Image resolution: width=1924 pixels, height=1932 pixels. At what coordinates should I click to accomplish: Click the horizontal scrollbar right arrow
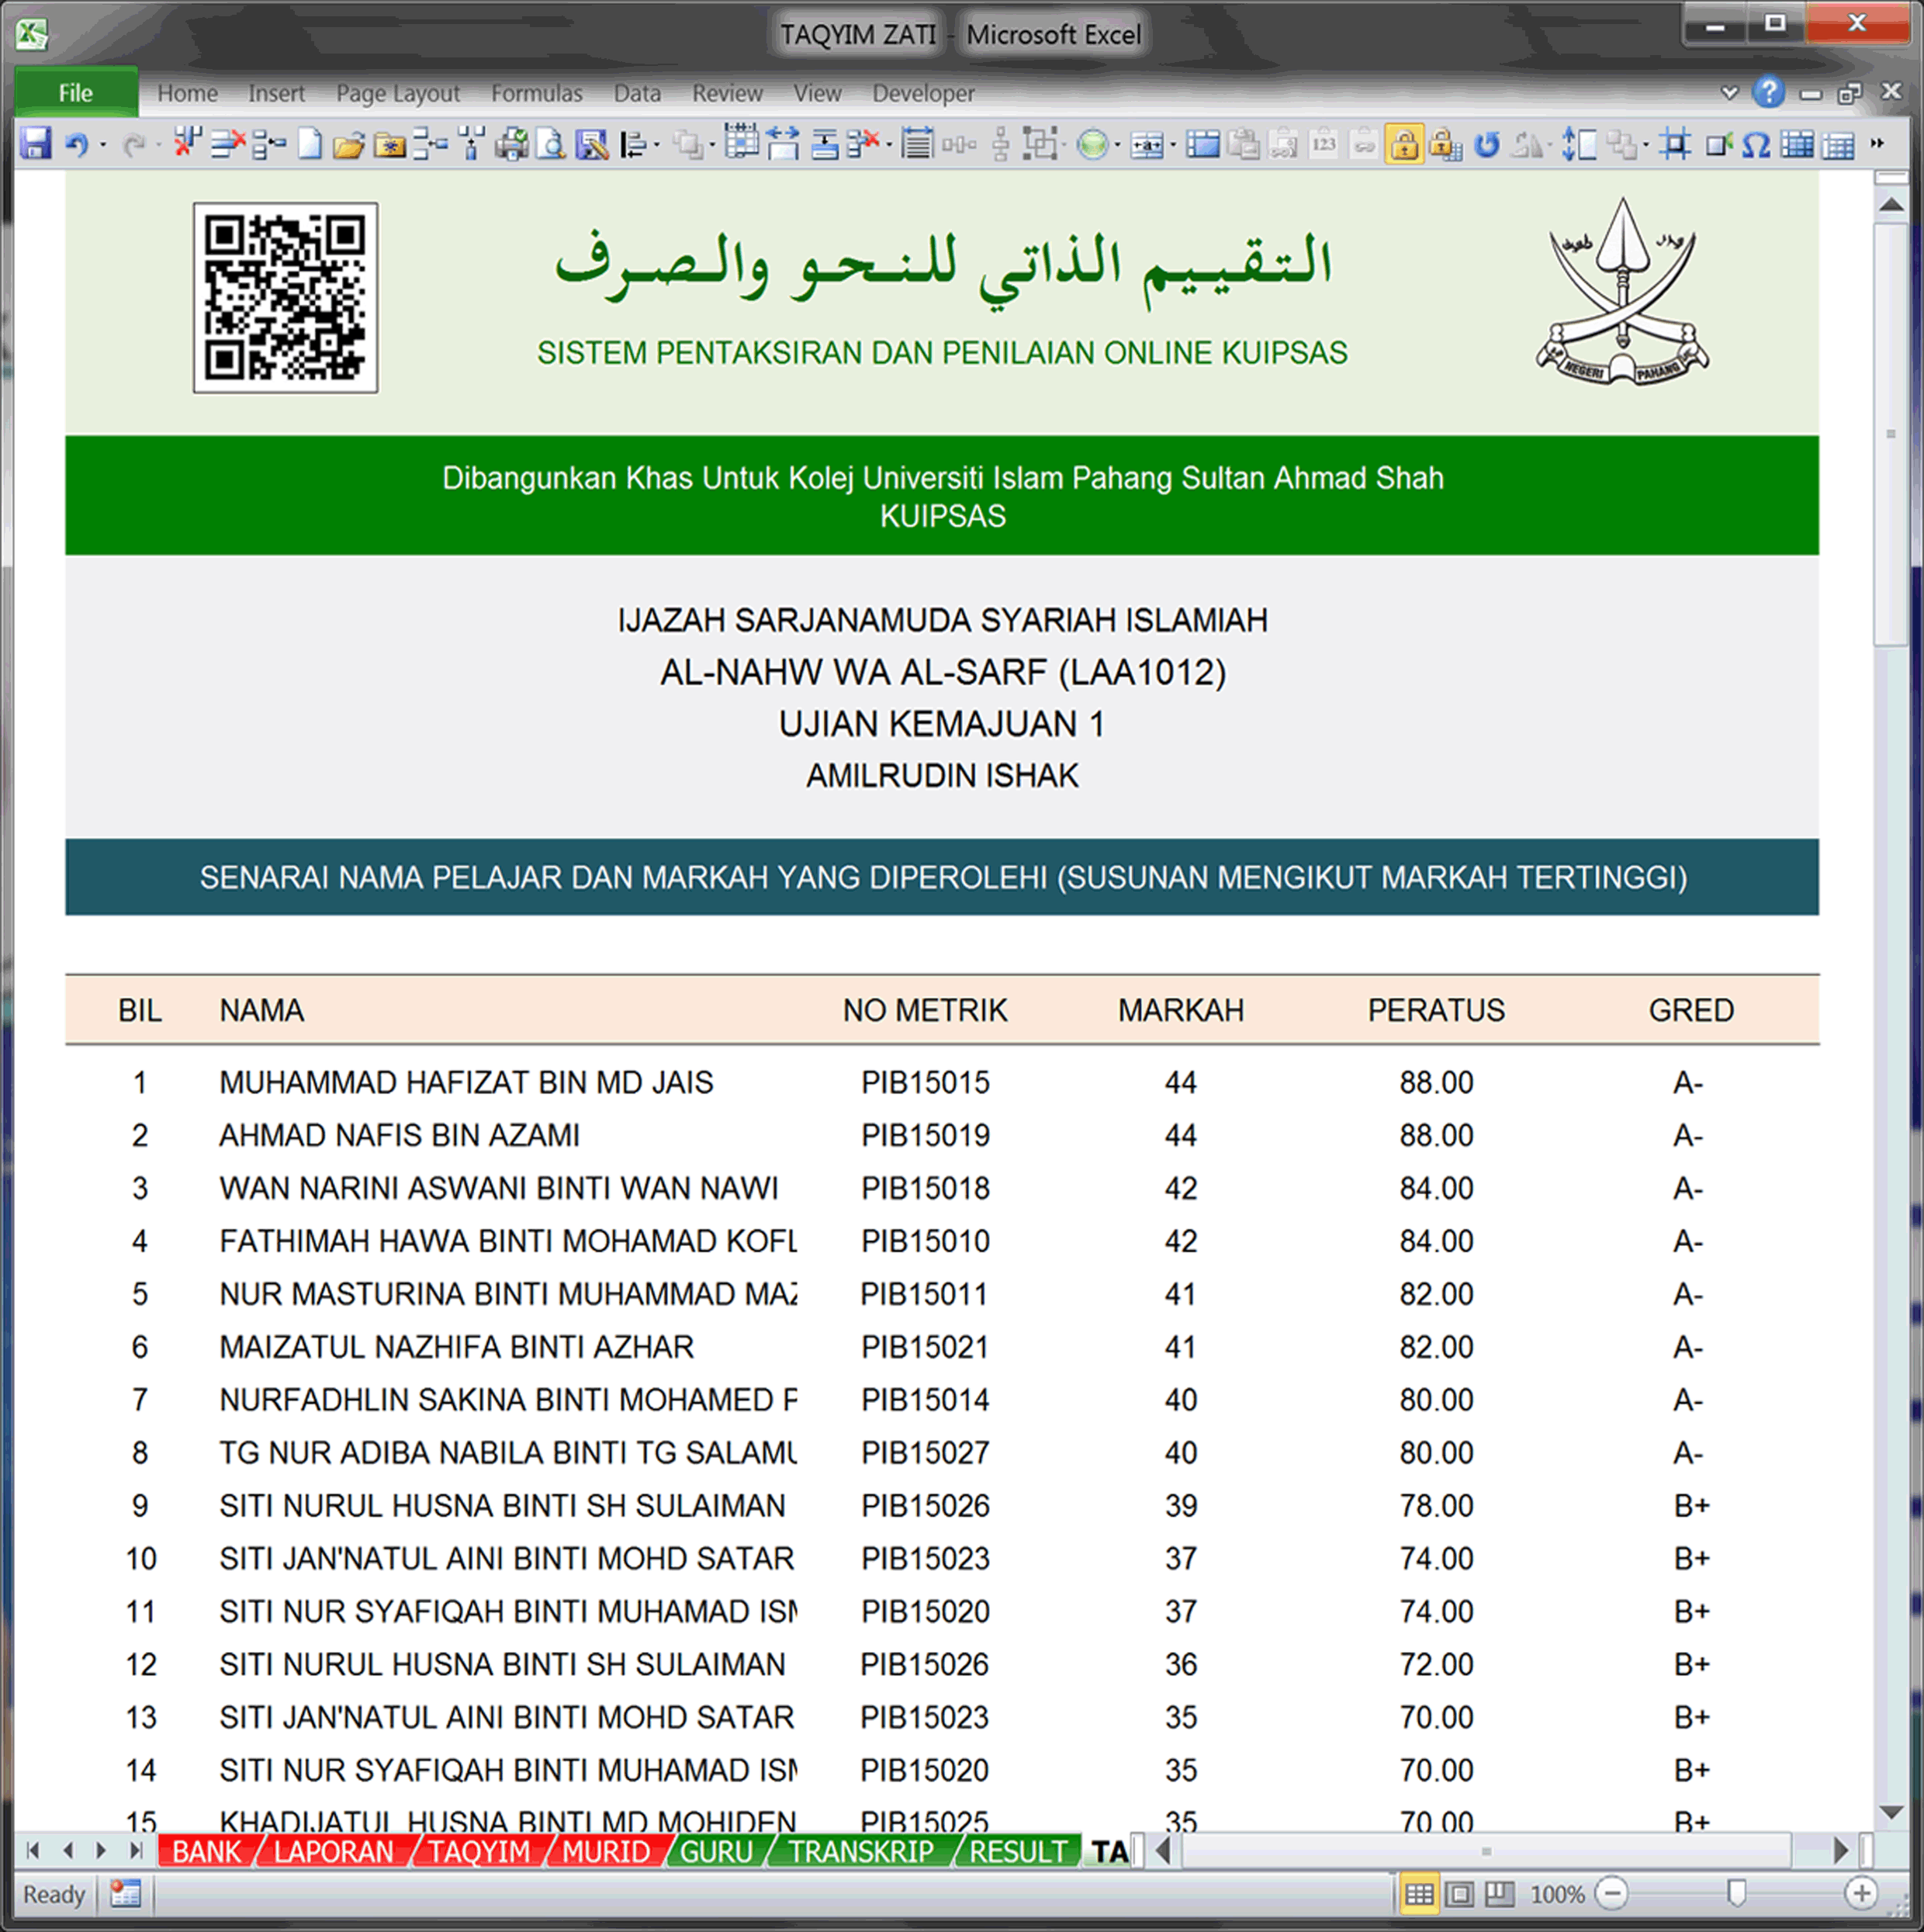pyautogui.click(x=1840, y=1851)
